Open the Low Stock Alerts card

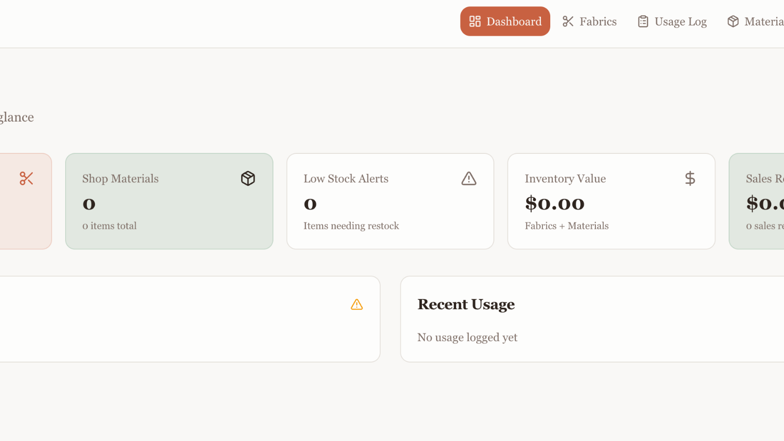390,201
